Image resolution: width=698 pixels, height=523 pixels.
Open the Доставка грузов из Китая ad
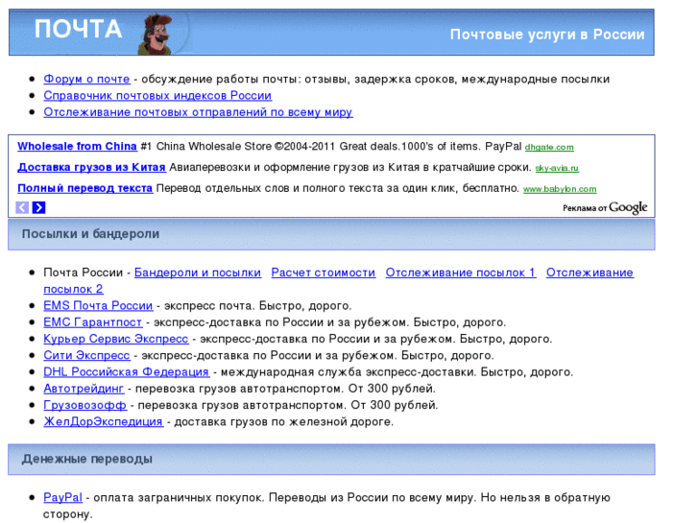(92, 167)
